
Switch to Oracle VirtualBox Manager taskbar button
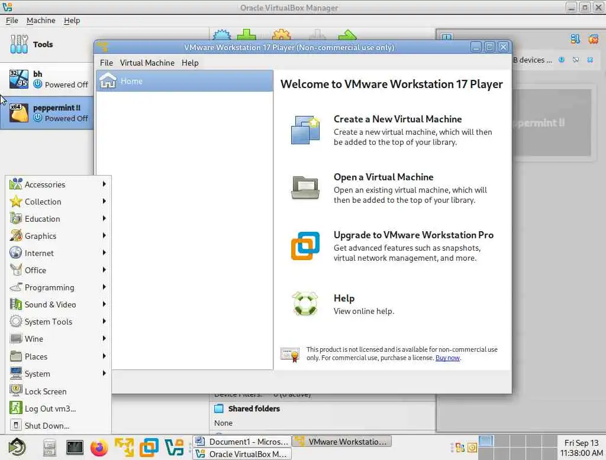pyautogui.click(x=242, y=454)
